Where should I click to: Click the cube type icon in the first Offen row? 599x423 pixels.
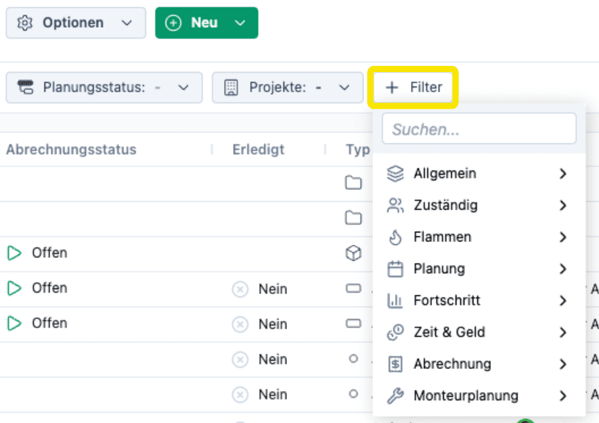354,253
